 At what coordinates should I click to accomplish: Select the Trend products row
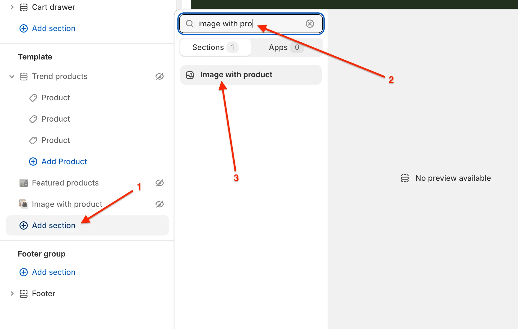(x=88, y=76)
